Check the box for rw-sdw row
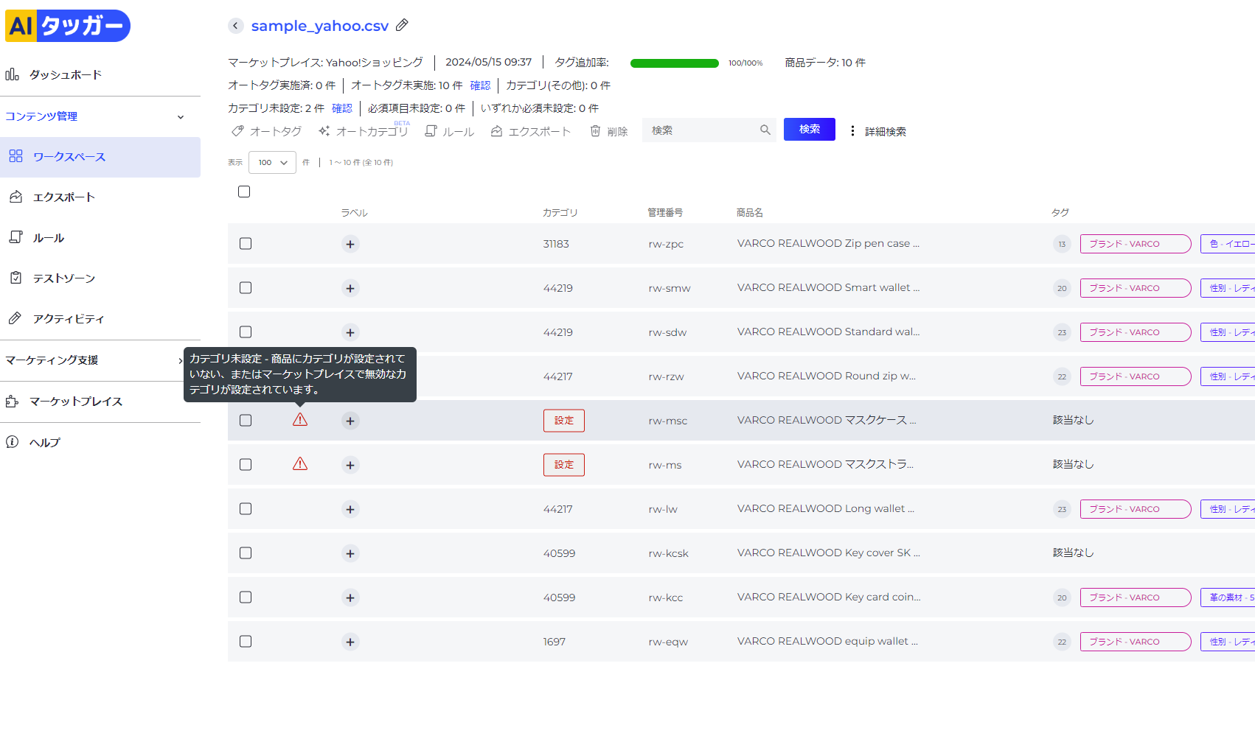 246,332
